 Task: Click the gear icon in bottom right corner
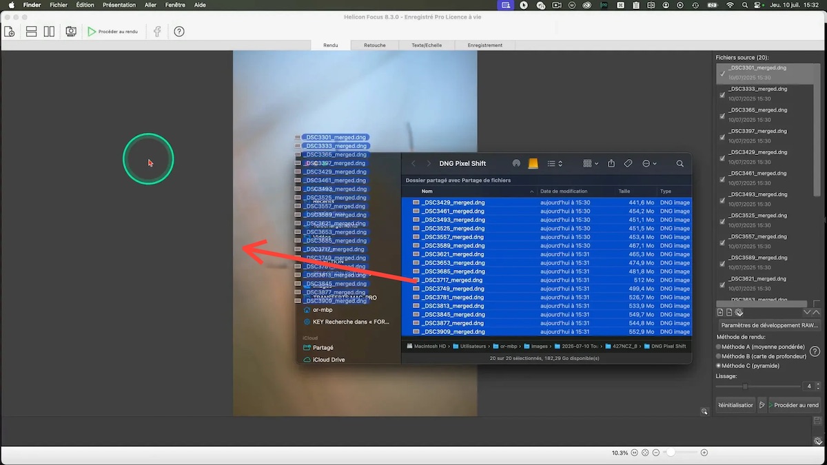(x=818, y=441)
